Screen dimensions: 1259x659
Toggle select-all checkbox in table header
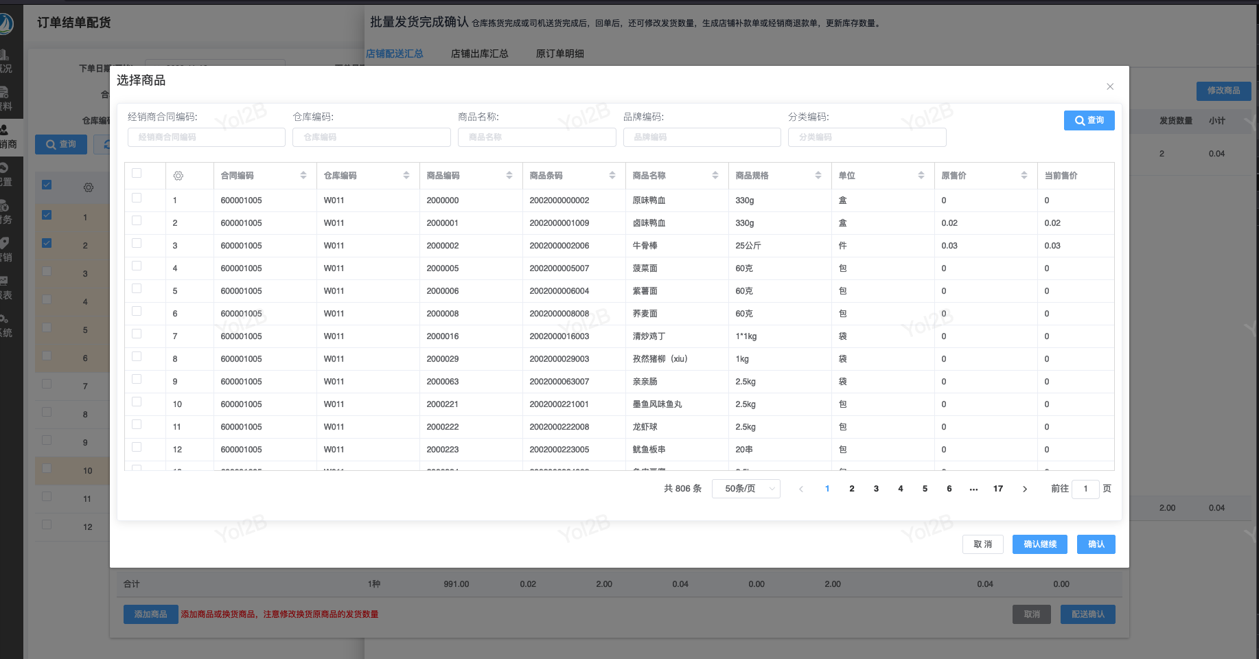(x=137, y=174)
